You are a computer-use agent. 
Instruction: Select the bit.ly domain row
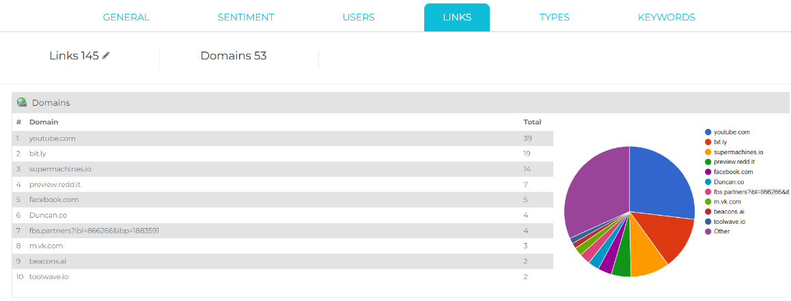click(283, 154)
